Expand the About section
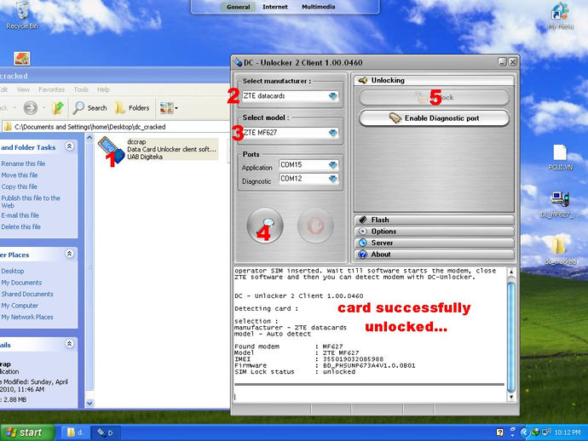Screen dimensions: 588x441 pyautogui.click(x=434, y=255)
